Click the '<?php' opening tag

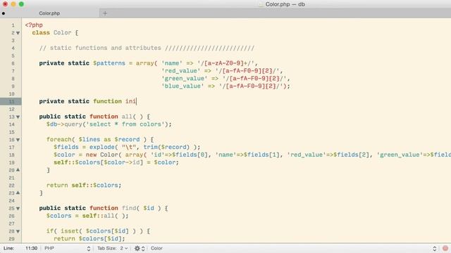point(34,25)
